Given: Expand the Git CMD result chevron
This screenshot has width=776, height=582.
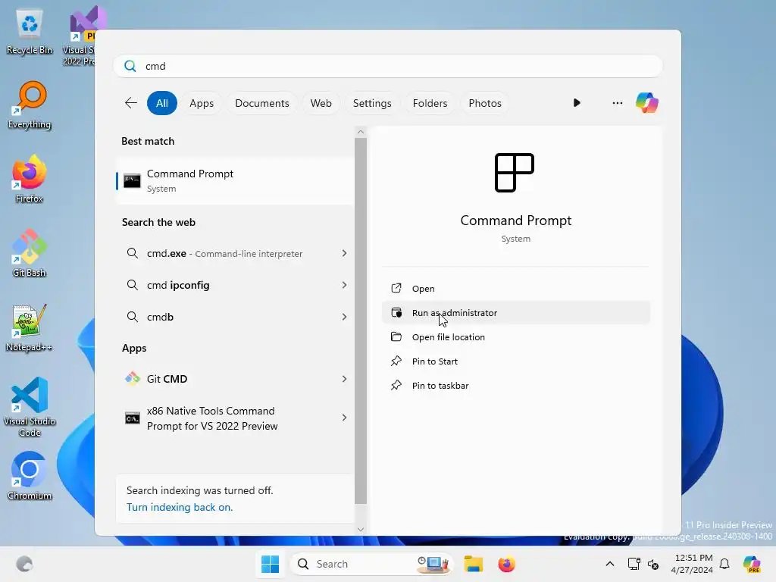Looking at the screenshot, I should pyautogui.click(x=345, y=379).
